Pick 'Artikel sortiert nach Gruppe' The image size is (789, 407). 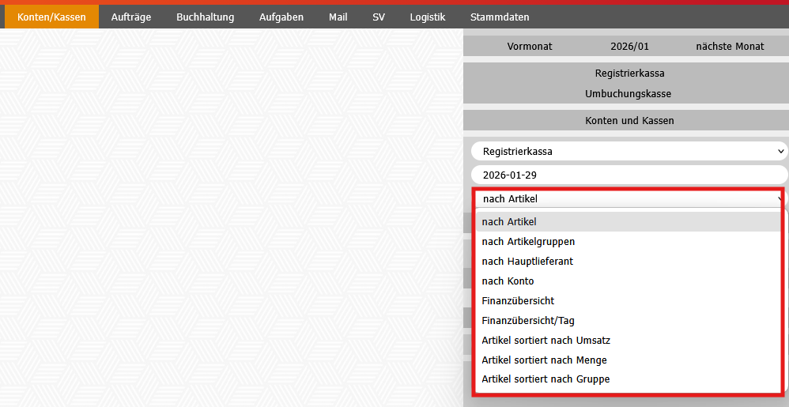point(546,379)
